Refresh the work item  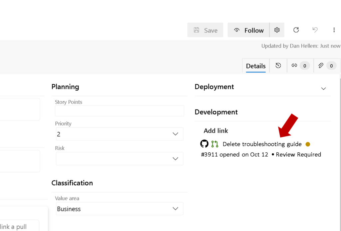point(296,30)
